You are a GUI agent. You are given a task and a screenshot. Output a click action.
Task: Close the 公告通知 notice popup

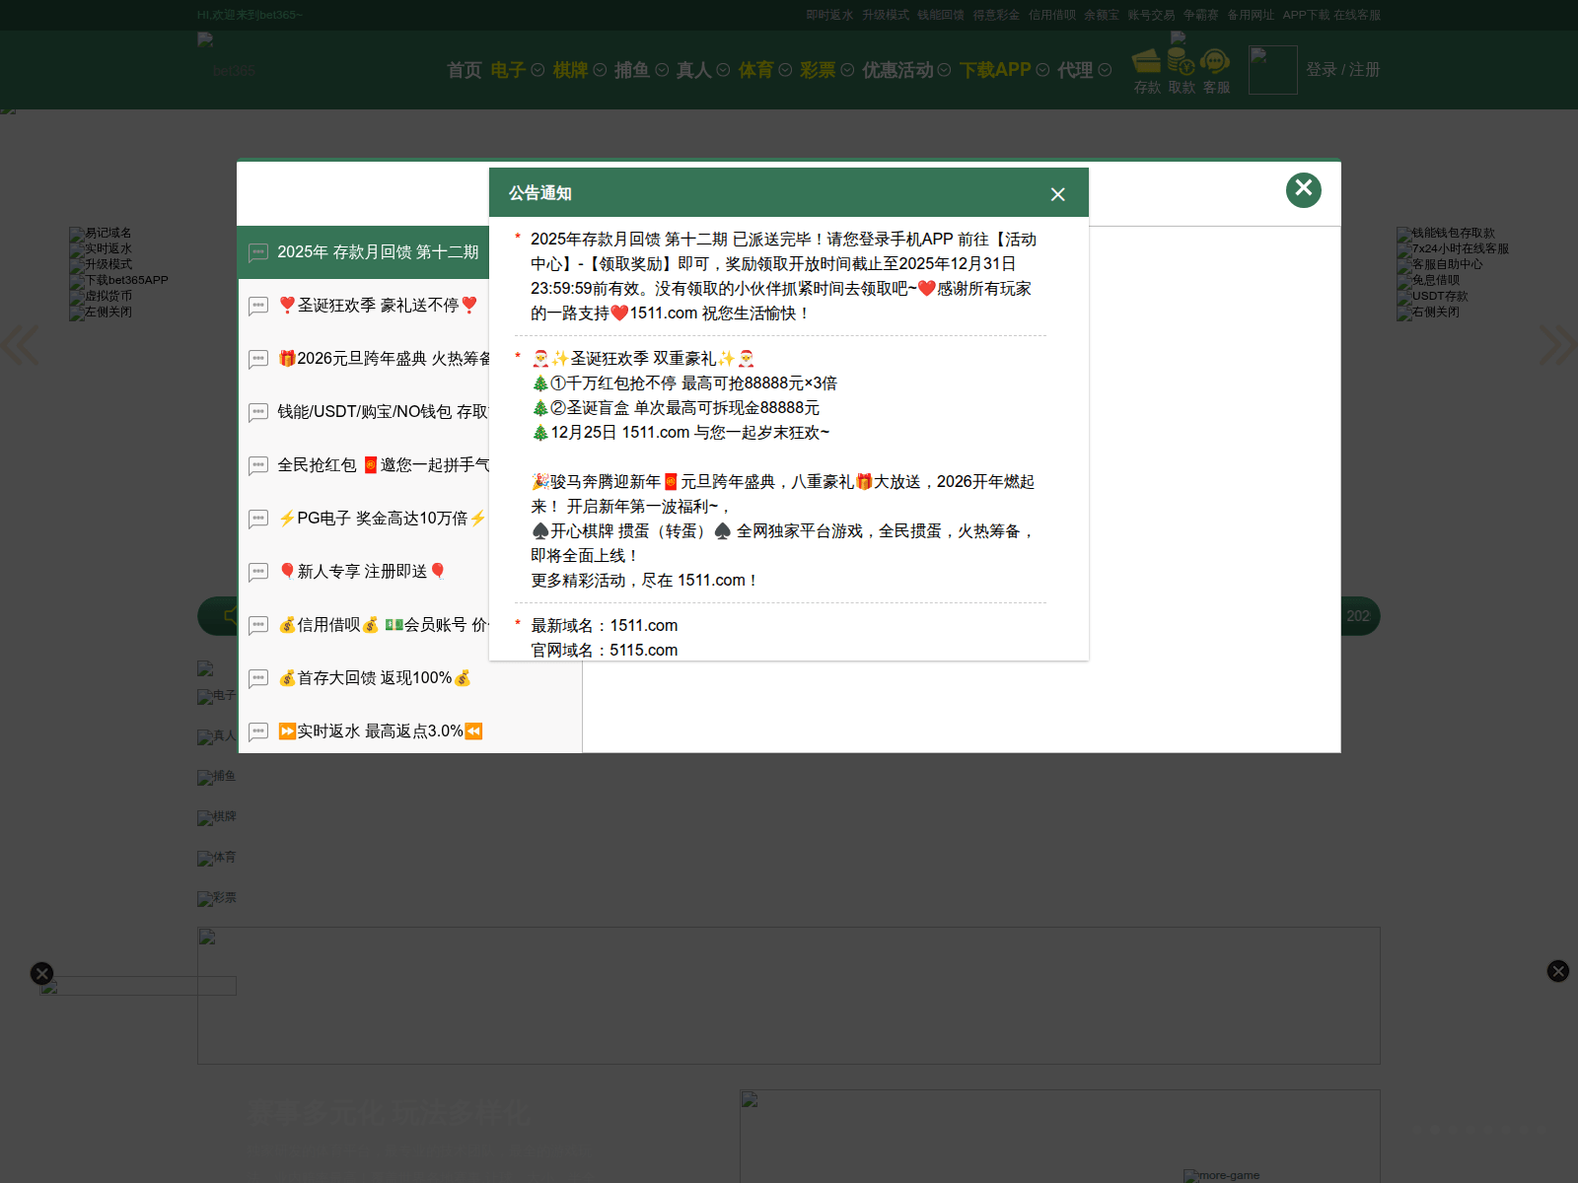[x=1057, y=194]
